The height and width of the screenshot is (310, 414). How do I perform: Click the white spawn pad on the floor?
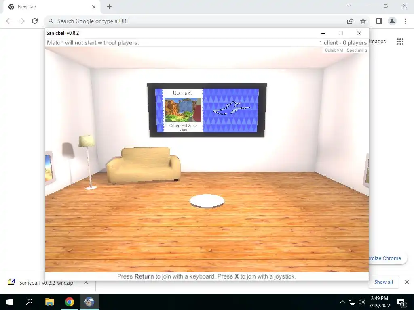point(207,201)
